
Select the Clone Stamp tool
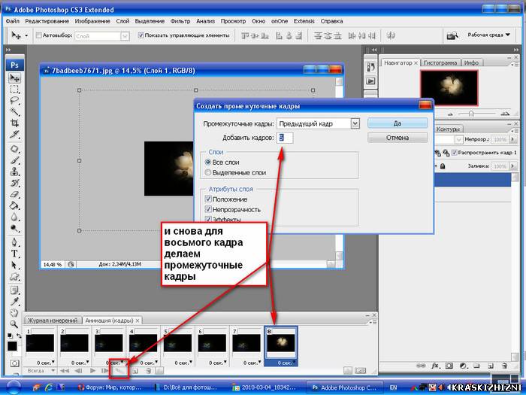point(14,172)
